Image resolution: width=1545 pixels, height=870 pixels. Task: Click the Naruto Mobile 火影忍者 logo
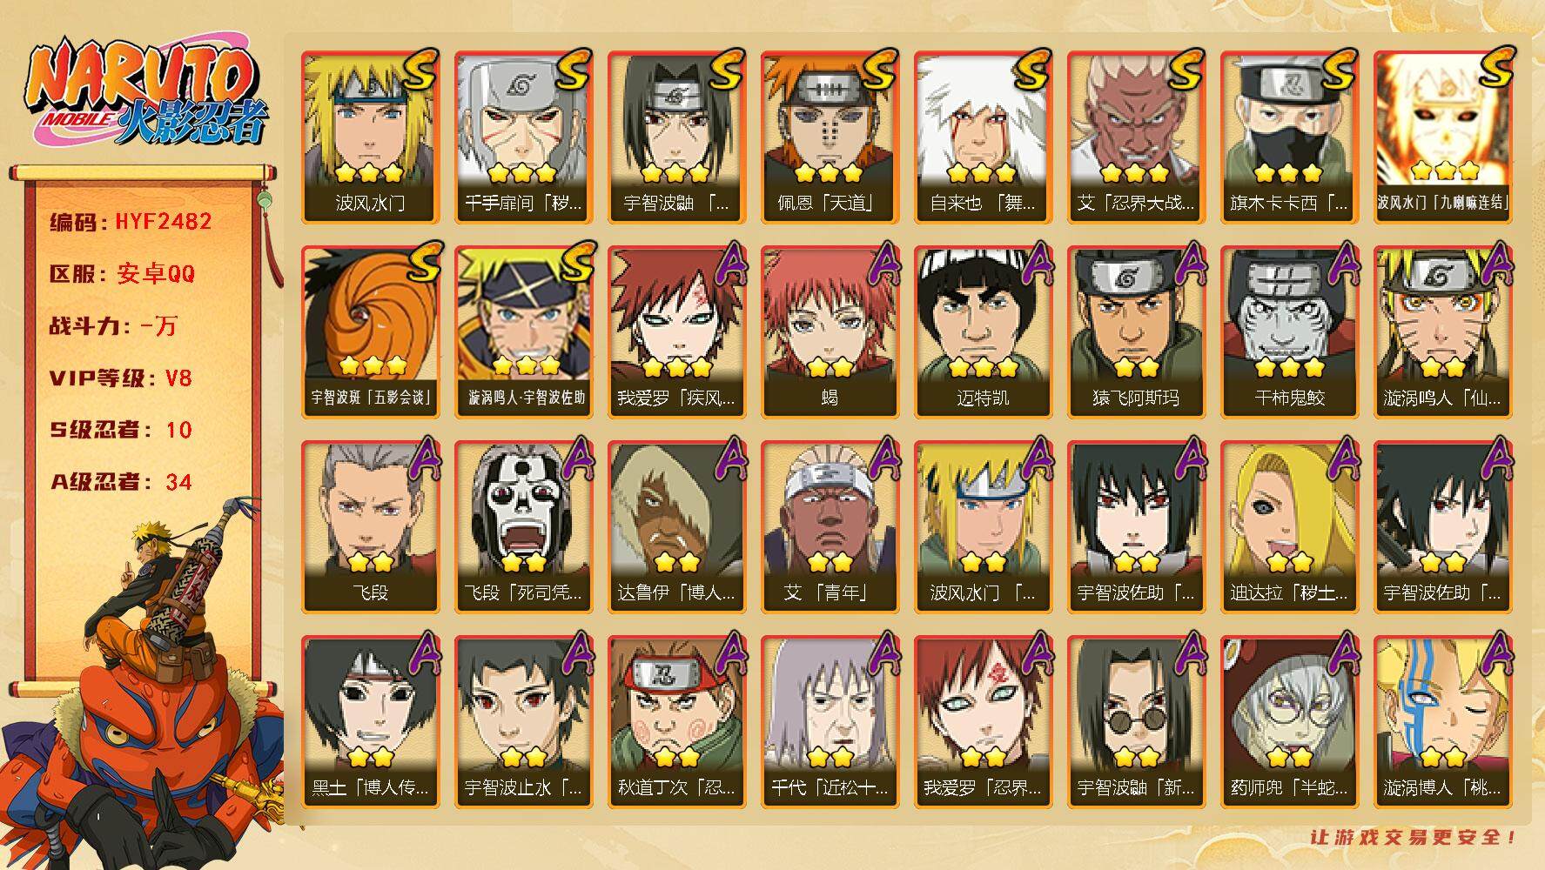(x=145, y=93)
